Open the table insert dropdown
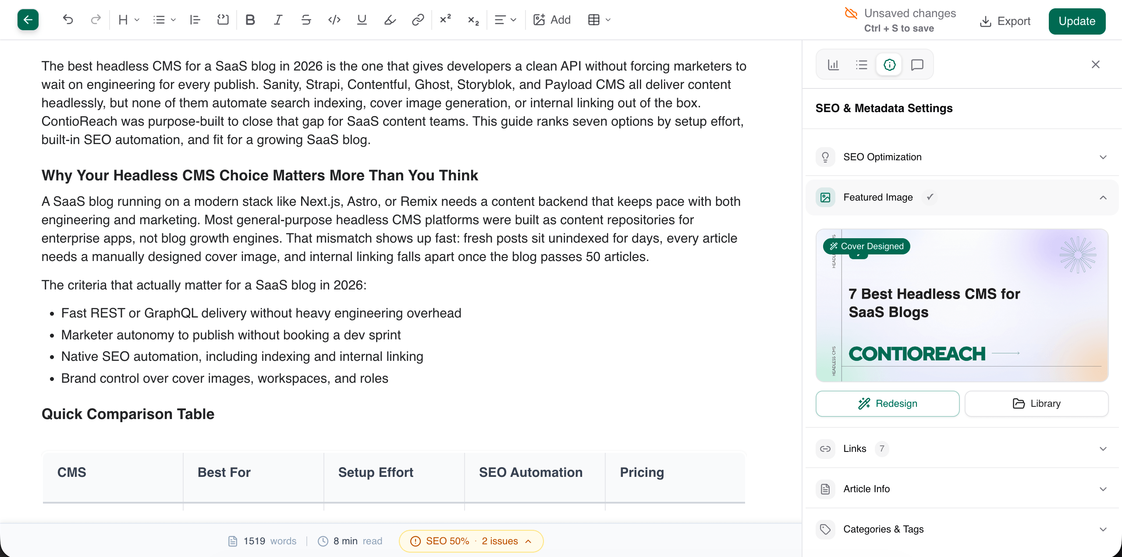 pos(599,20)
